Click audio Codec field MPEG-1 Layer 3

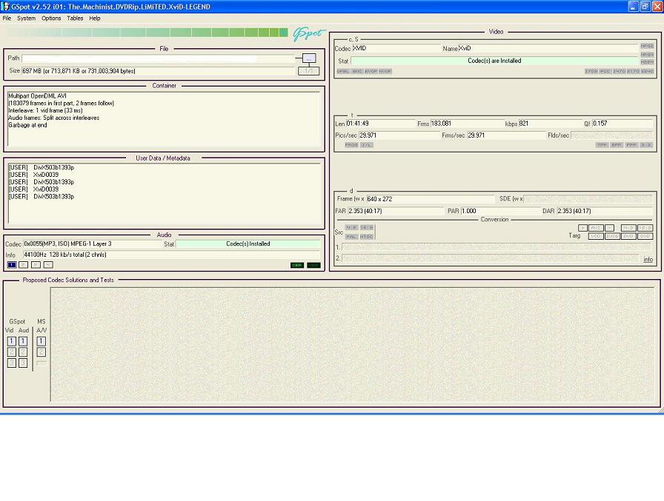[92, 244]
